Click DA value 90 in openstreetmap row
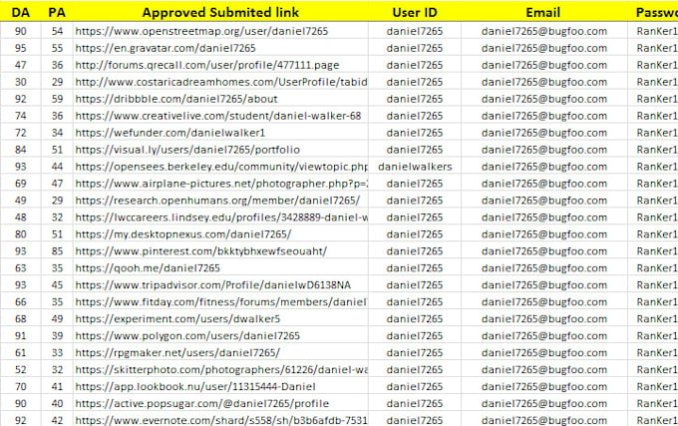 [x=21, y=31]
